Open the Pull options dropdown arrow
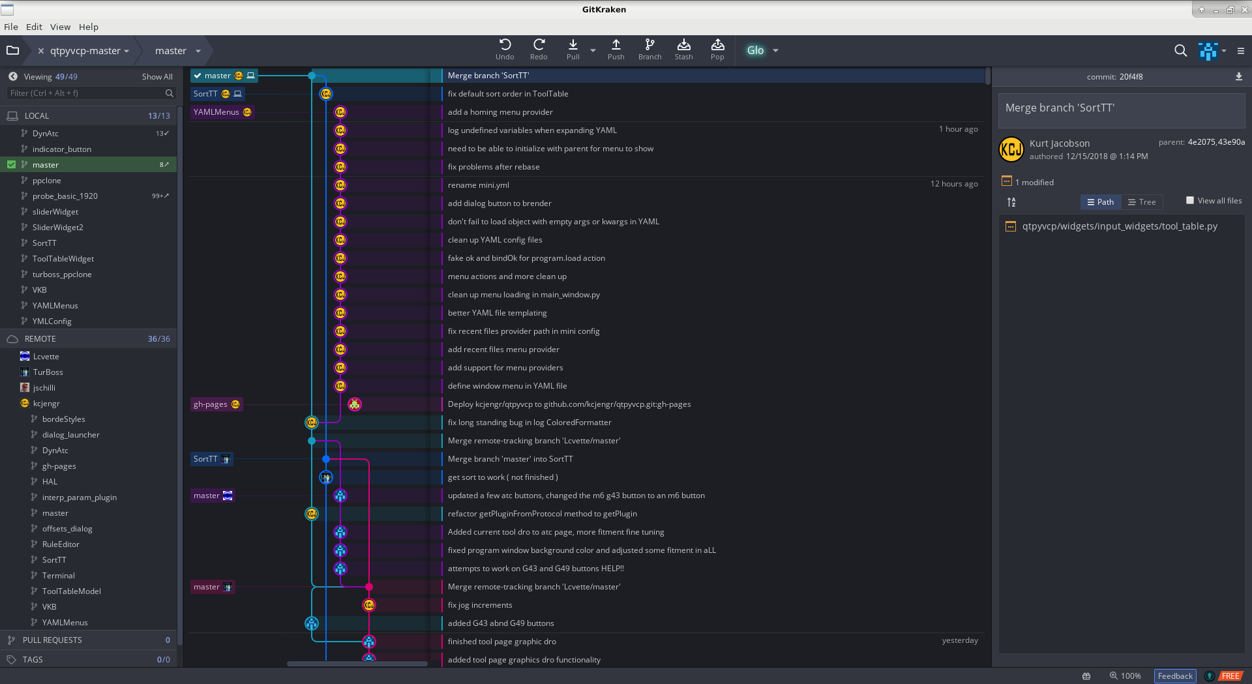 [593, 50]
